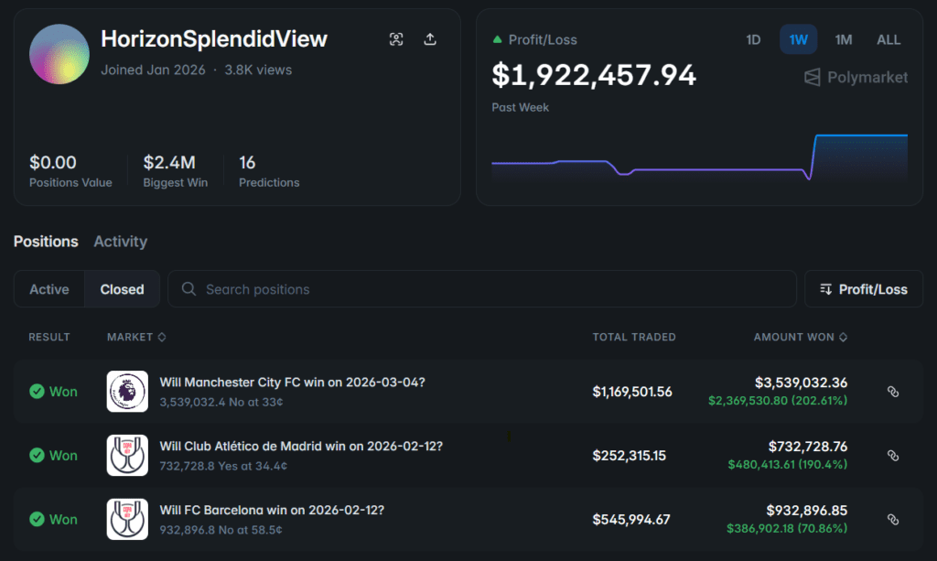Click the QR scan icon beside username
Screen dimensions: 937x561
click(x=396, y=39)
